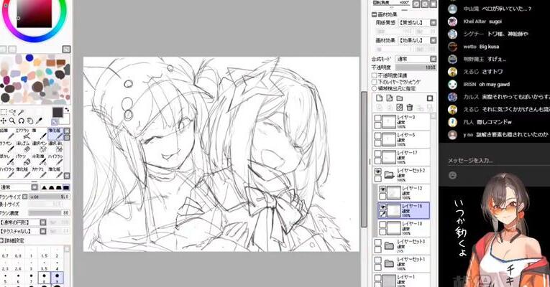Hide the レイヤー16 layer via eye toggle
The height and width of the screenshot is (287, 550).
pos(382,207)
